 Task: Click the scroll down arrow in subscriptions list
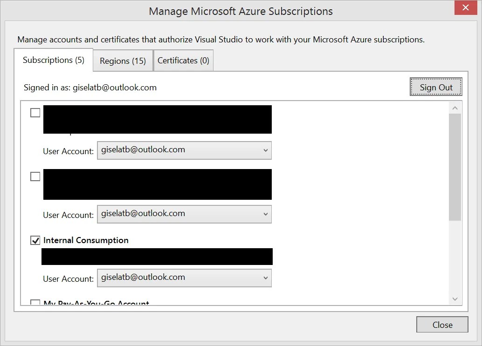pyautogui.click(x=455, y=299)
